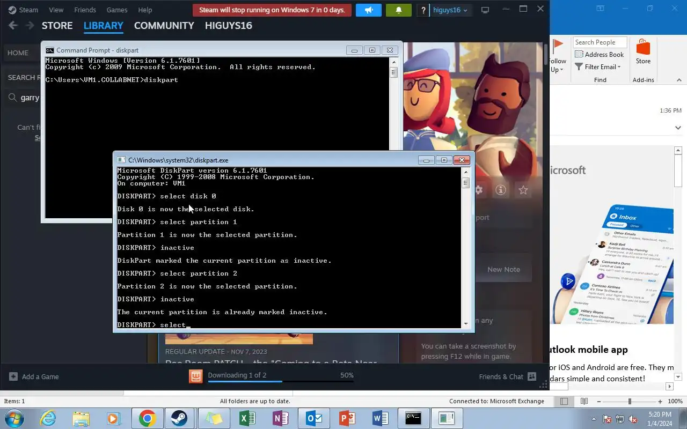Click the volume icon in the system tray
The height and width of the screenshot is (429, 687).
point(633,419)
